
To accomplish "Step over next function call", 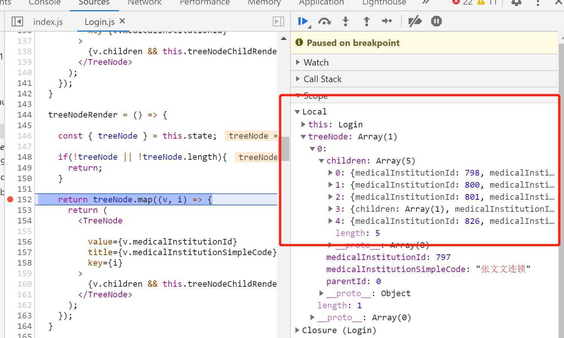I will point(324,21).
